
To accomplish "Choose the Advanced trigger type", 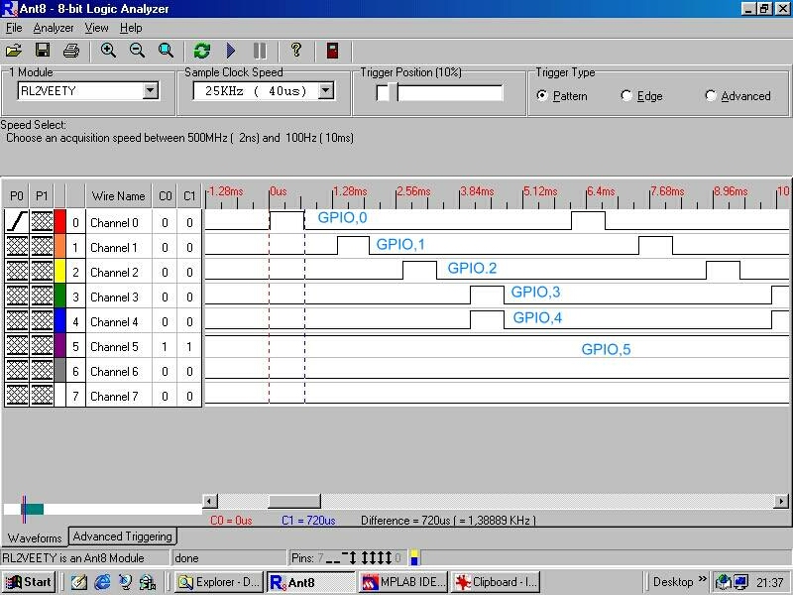I will point(711,96).
